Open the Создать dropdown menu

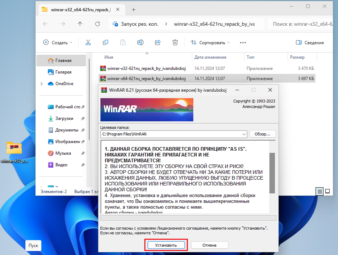pyautogui.click(x=58, y=42)
